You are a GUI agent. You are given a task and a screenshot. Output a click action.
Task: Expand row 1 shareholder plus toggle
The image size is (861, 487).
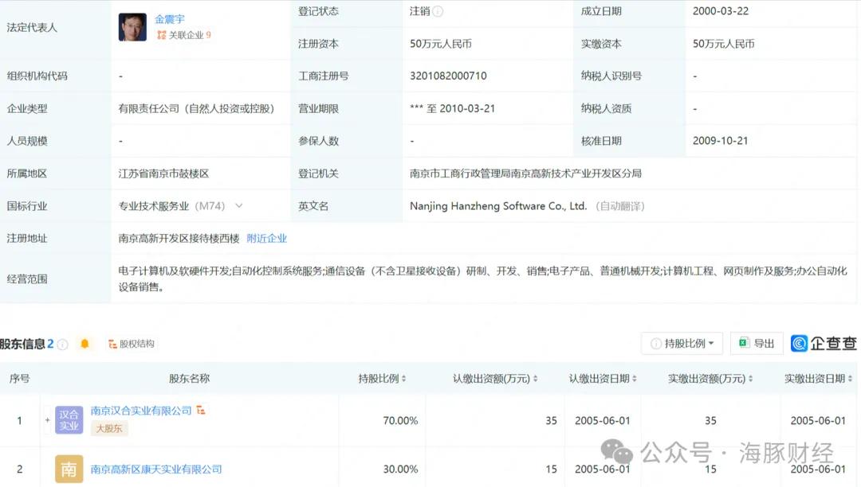[47, 420]
